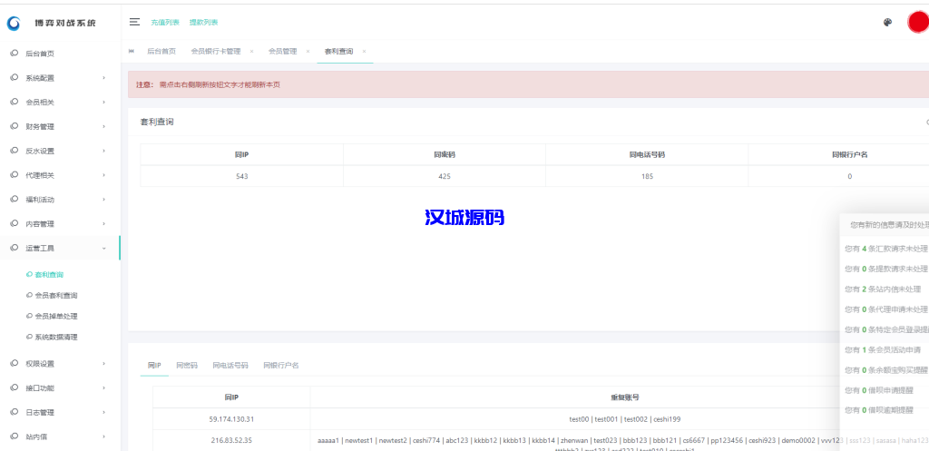The width and height of the screenshot is (929, 451).
Task: Collapse the 运营工具 menu chevron
Action: coord(103,249)
